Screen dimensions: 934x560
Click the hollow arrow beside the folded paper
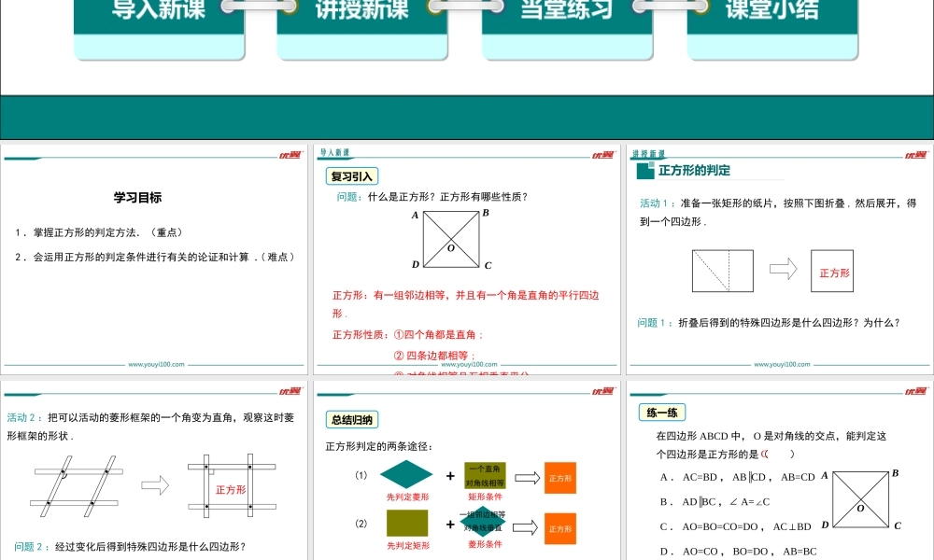tap(783, 270)
